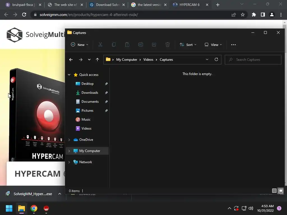Viewport: 287px width, 215px height.
Task: Open the volume icon in system tray
Action: 251,208
